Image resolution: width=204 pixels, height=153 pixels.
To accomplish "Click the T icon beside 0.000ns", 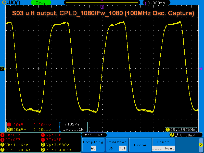I will (145, 3).
